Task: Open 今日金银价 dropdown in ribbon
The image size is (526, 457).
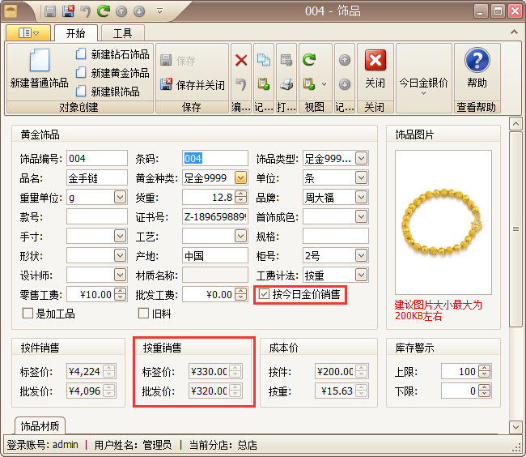Action: point(424,84)
